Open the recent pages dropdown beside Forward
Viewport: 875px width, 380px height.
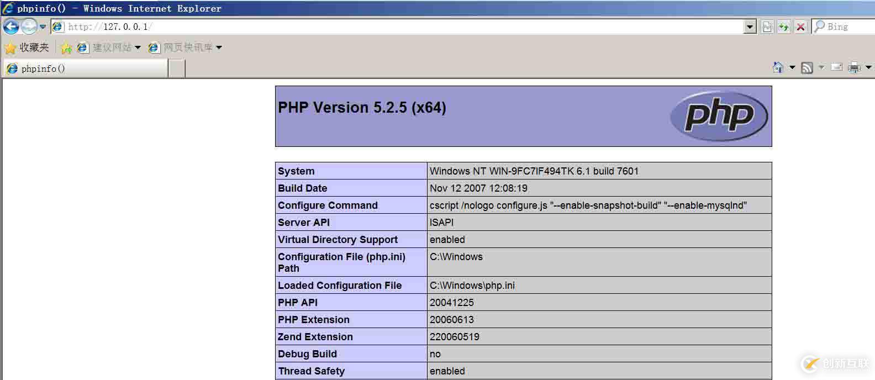tap(43, 27)
